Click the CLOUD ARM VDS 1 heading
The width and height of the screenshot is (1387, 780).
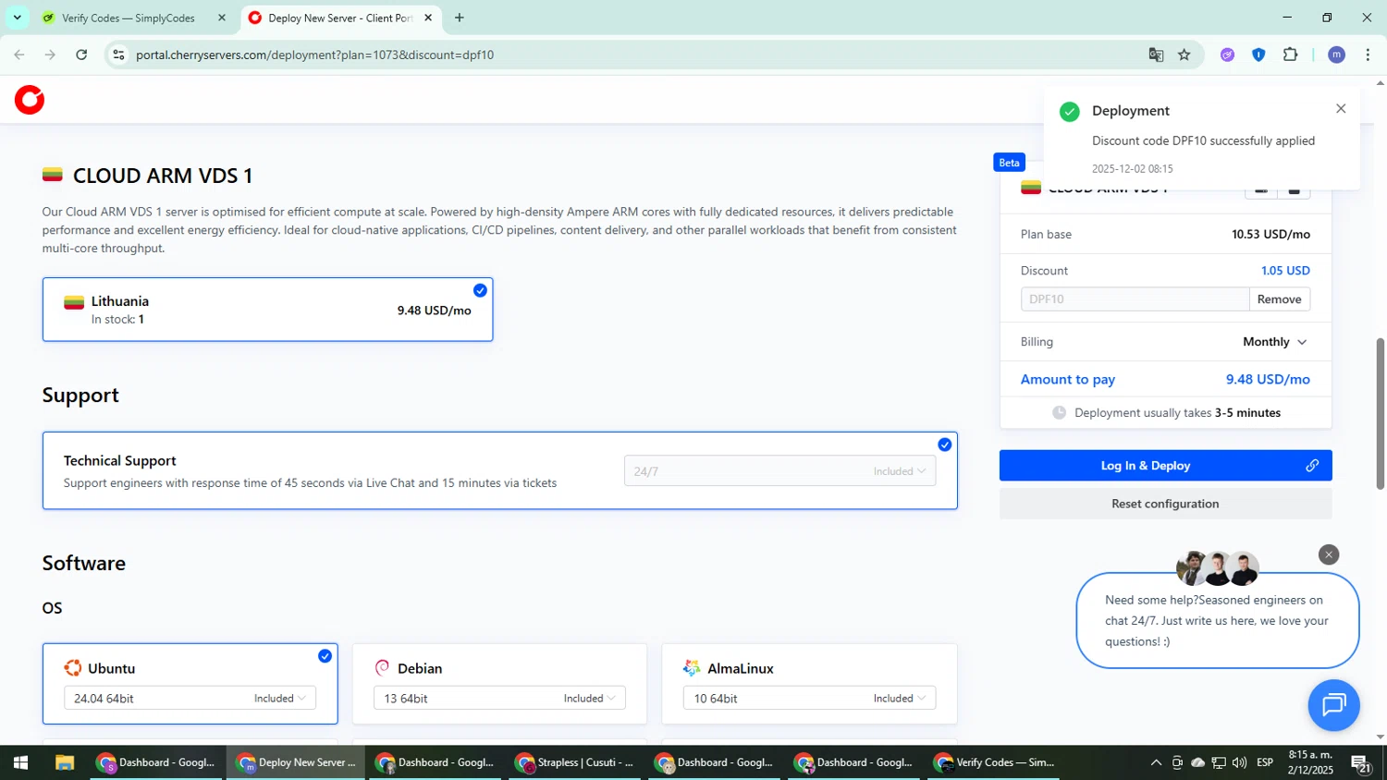(x=163, y=176)
